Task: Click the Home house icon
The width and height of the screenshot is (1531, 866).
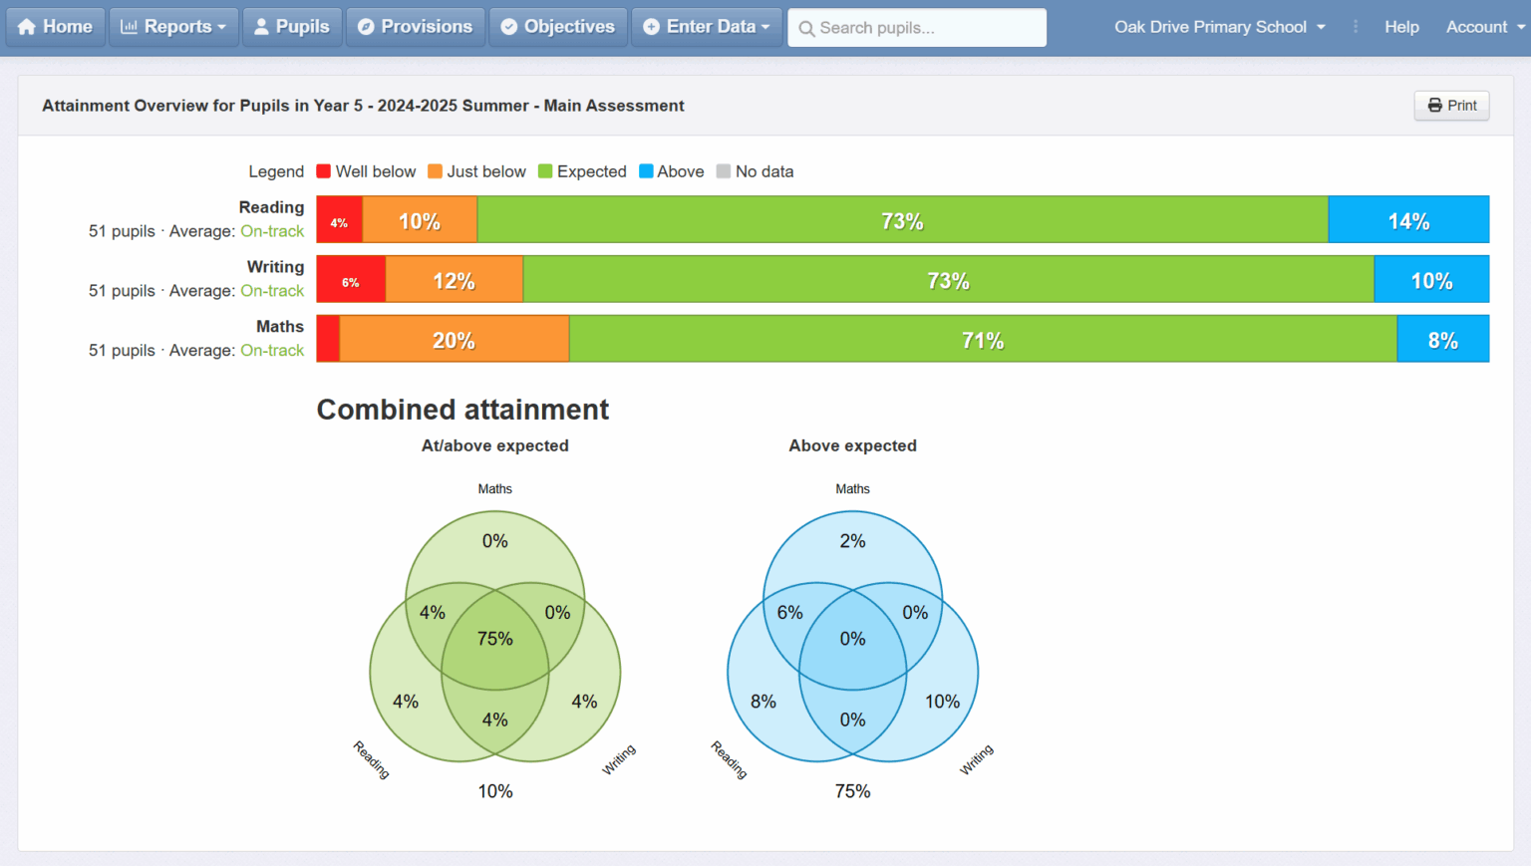Action: tap(27, 27)
